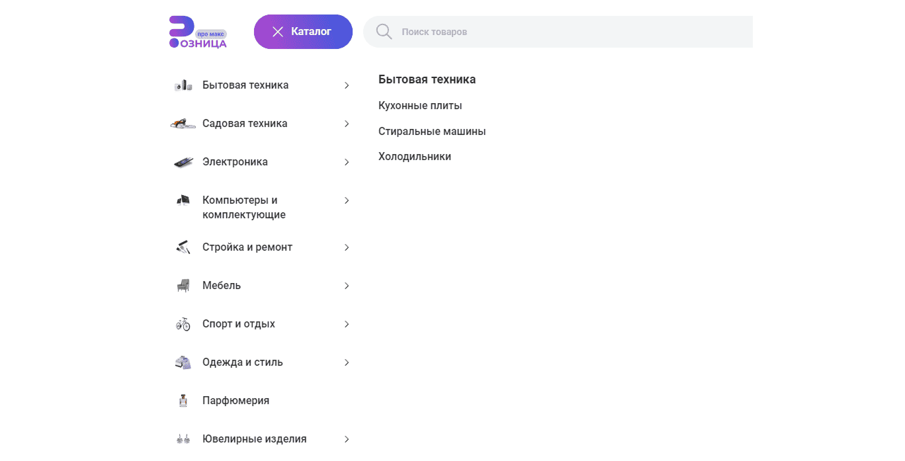The image size is (905, 461).
Task: Click the Одежда и стиль icon
Action: [x=183, y=362]
